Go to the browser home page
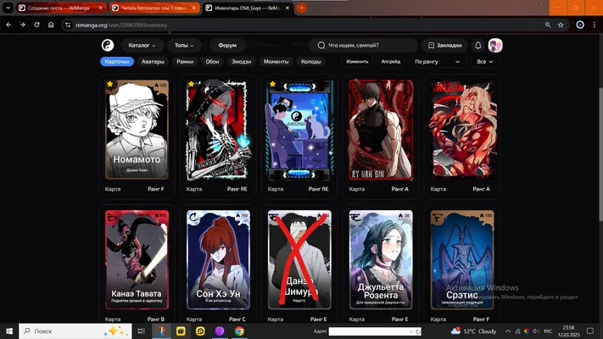 51,25
